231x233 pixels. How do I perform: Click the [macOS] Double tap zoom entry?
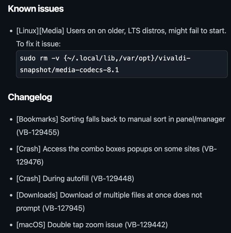pyautogui.click(x=92, y=225)
